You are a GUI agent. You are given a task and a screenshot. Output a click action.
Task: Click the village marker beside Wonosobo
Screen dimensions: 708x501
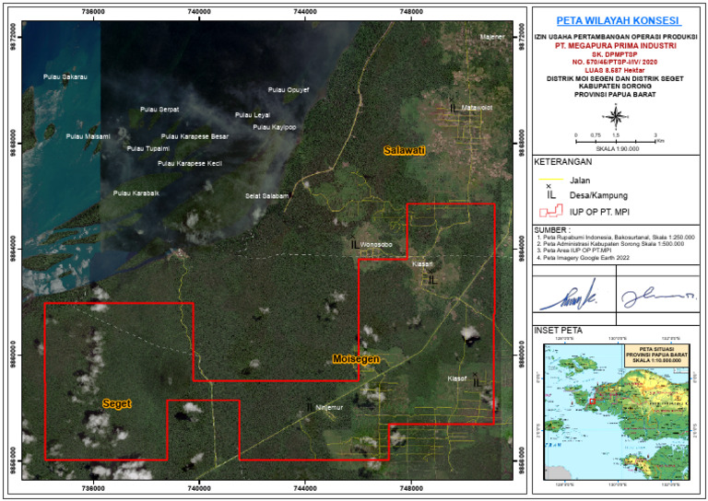pos(355,242)
